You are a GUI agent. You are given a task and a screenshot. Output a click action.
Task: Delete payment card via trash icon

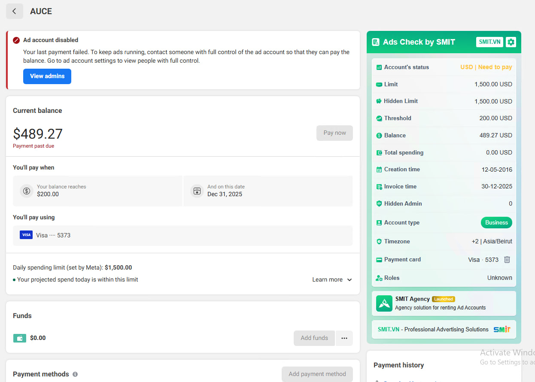click(507, 260)
